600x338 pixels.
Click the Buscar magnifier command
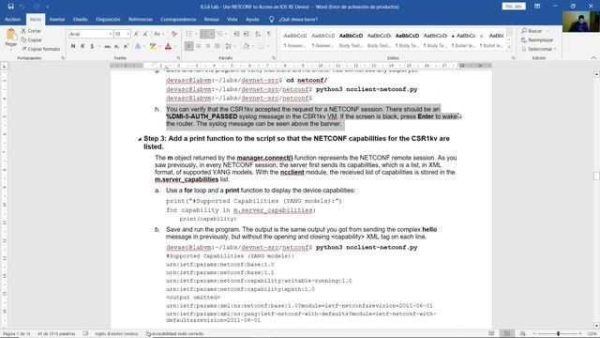532,31
